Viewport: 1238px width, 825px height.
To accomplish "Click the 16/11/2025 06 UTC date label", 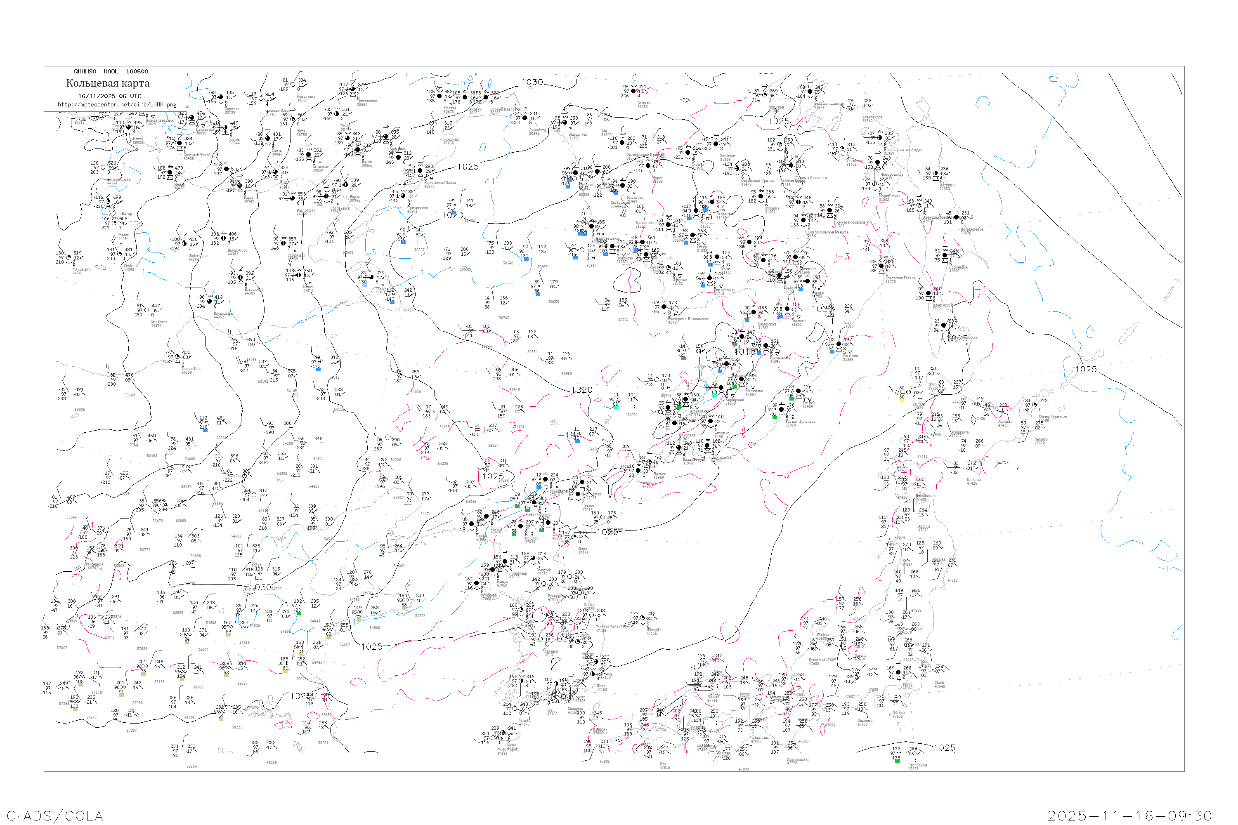I will (109, 96).
